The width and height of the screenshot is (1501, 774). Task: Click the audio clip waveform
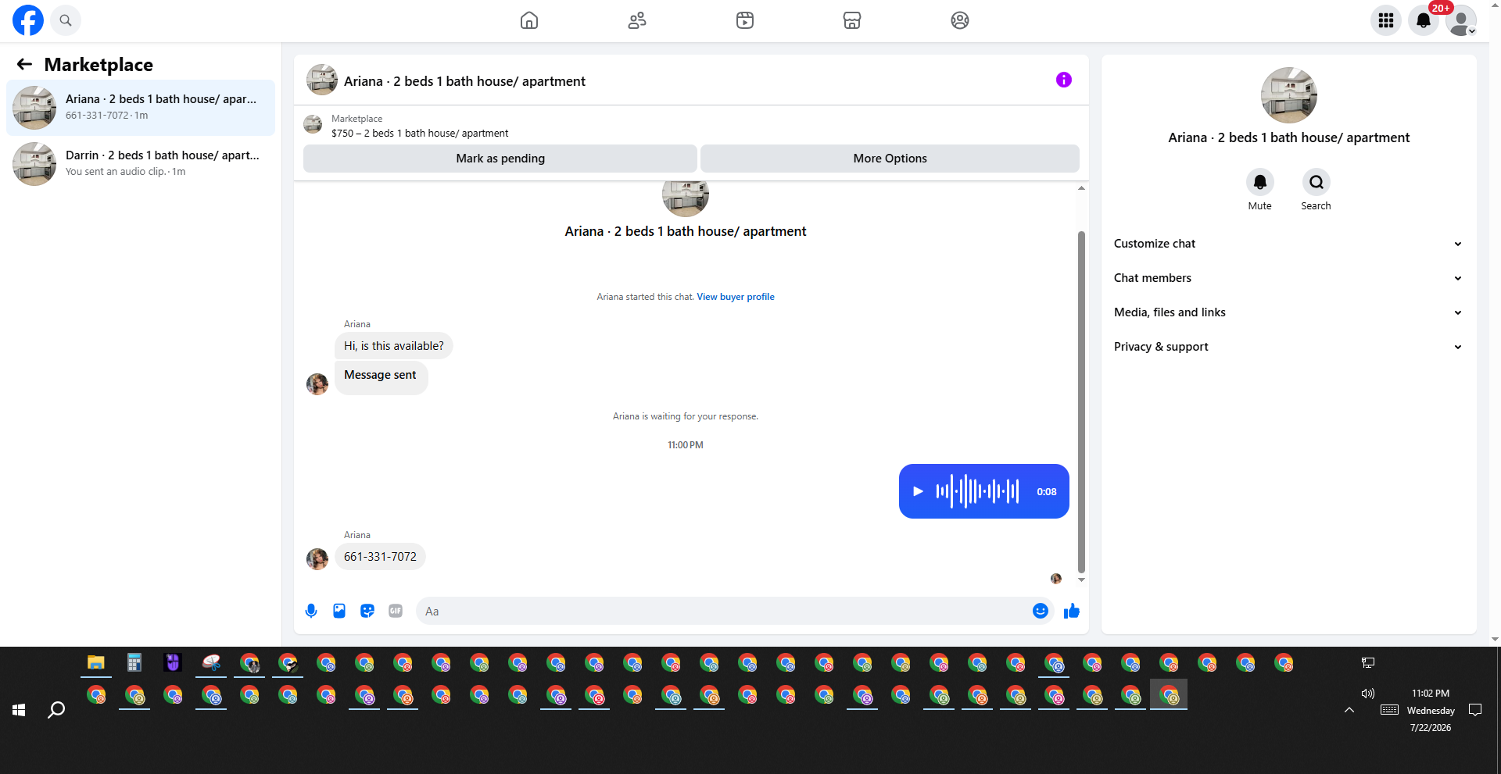click(977, 491)
